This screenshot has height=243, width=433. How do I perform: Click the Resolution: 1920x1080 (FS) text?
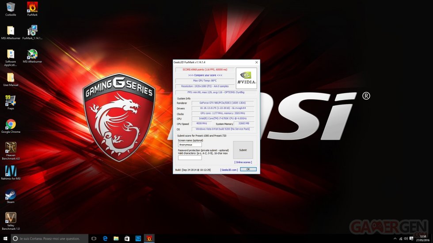(205, 86)
